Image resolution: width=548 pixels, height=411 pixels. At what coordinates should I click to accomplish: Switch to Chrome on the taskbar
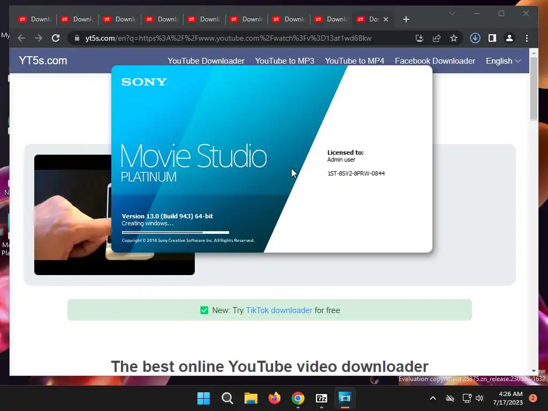click(298, 398)
